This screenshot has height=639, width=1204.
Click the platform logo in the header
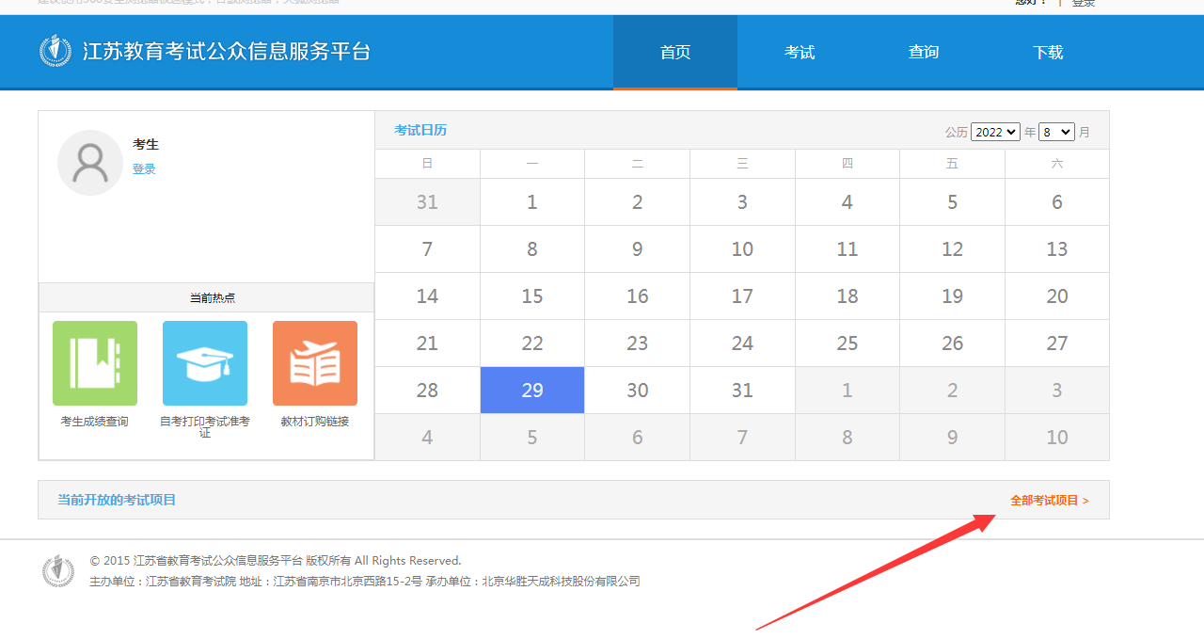(55, 51)
